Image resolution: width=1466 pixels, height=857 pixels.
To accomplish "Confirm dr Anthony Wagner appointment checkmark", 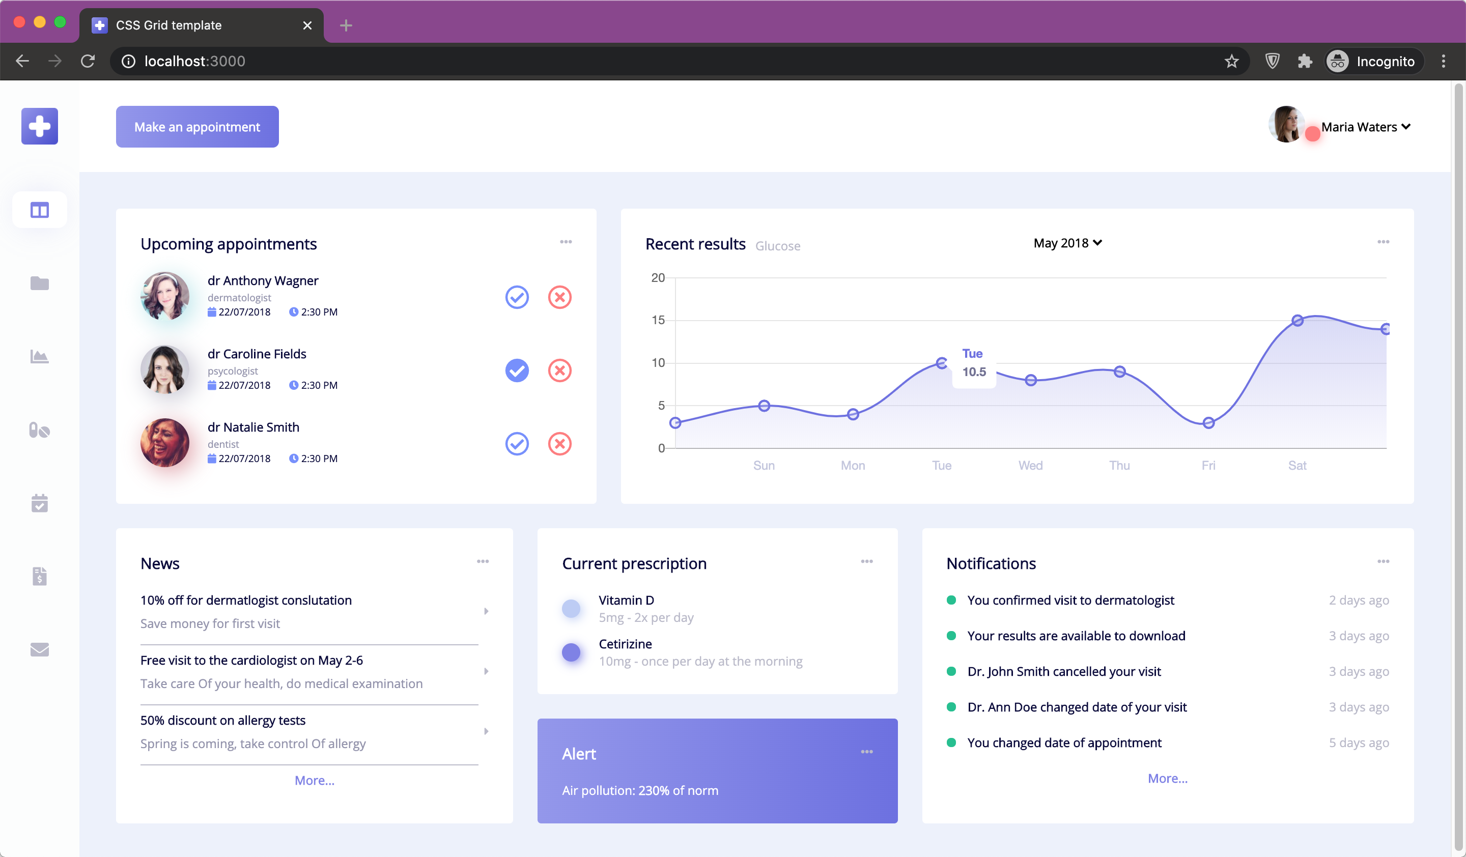I will coord(517,297).
